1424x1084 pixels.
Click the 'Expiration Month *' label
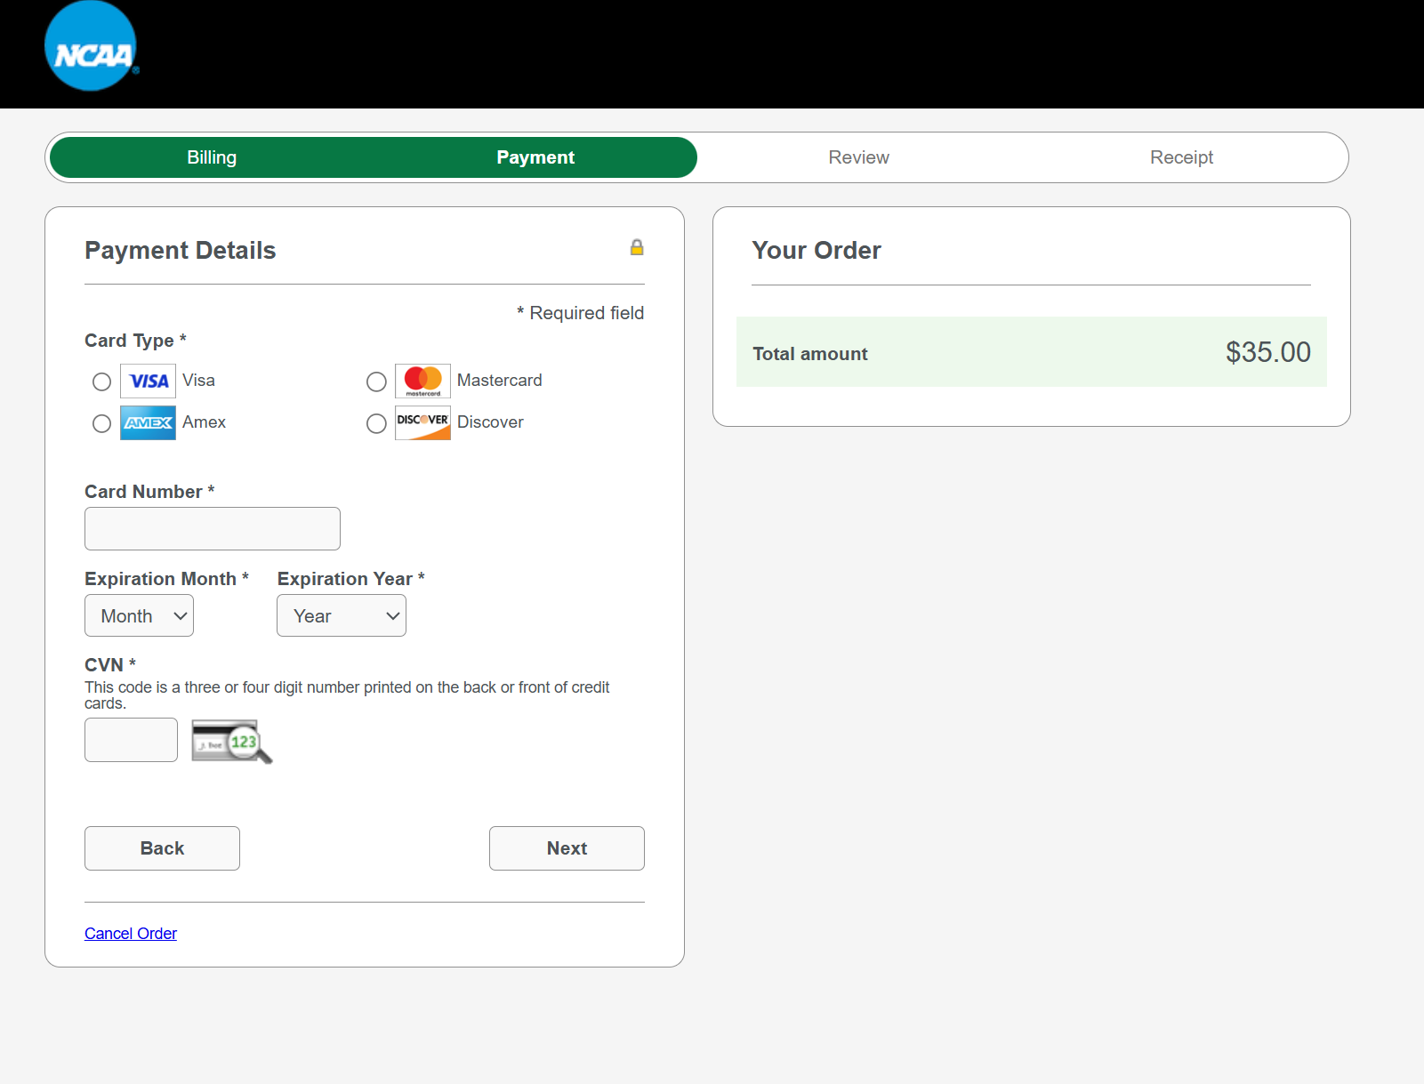(166, 579)
